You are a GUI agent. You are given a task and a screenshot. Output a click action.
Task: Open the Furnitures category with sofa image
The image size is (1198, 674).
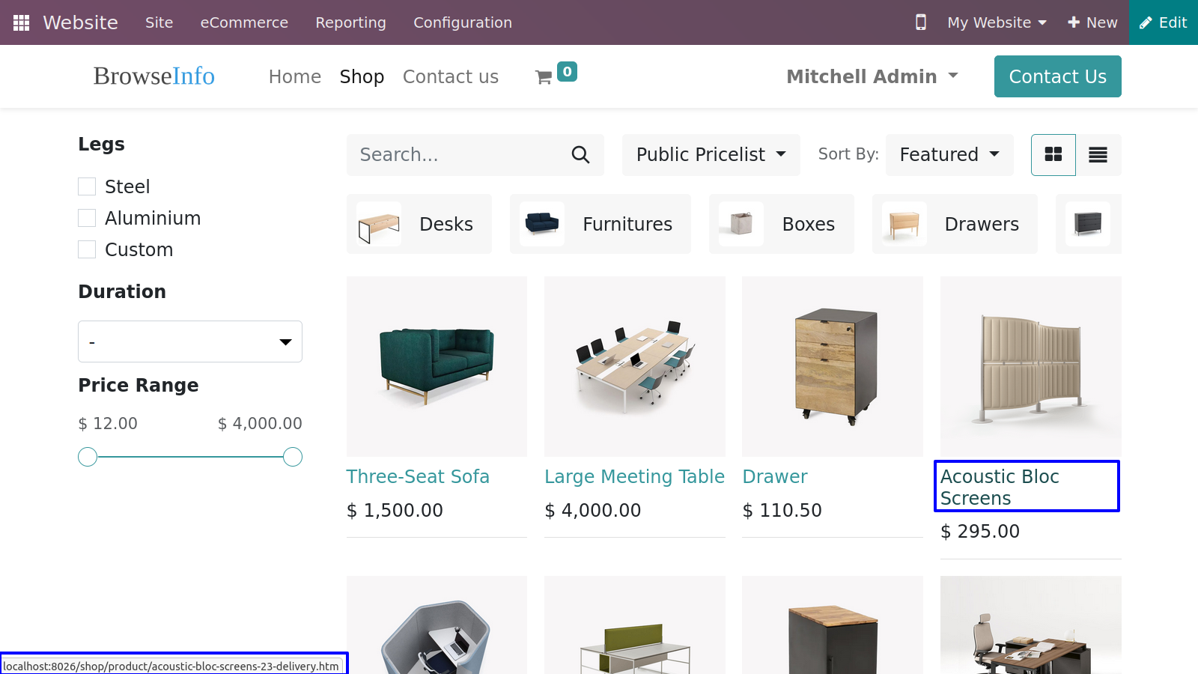click(x=600, y=224)
